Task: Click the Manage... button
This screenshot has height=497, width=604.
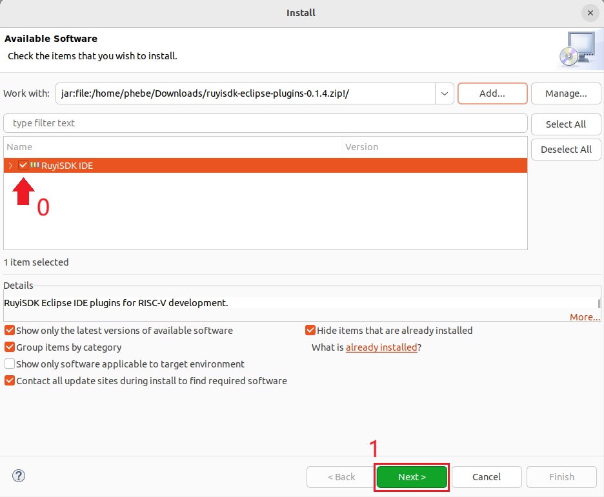Action: click(566, 93)
